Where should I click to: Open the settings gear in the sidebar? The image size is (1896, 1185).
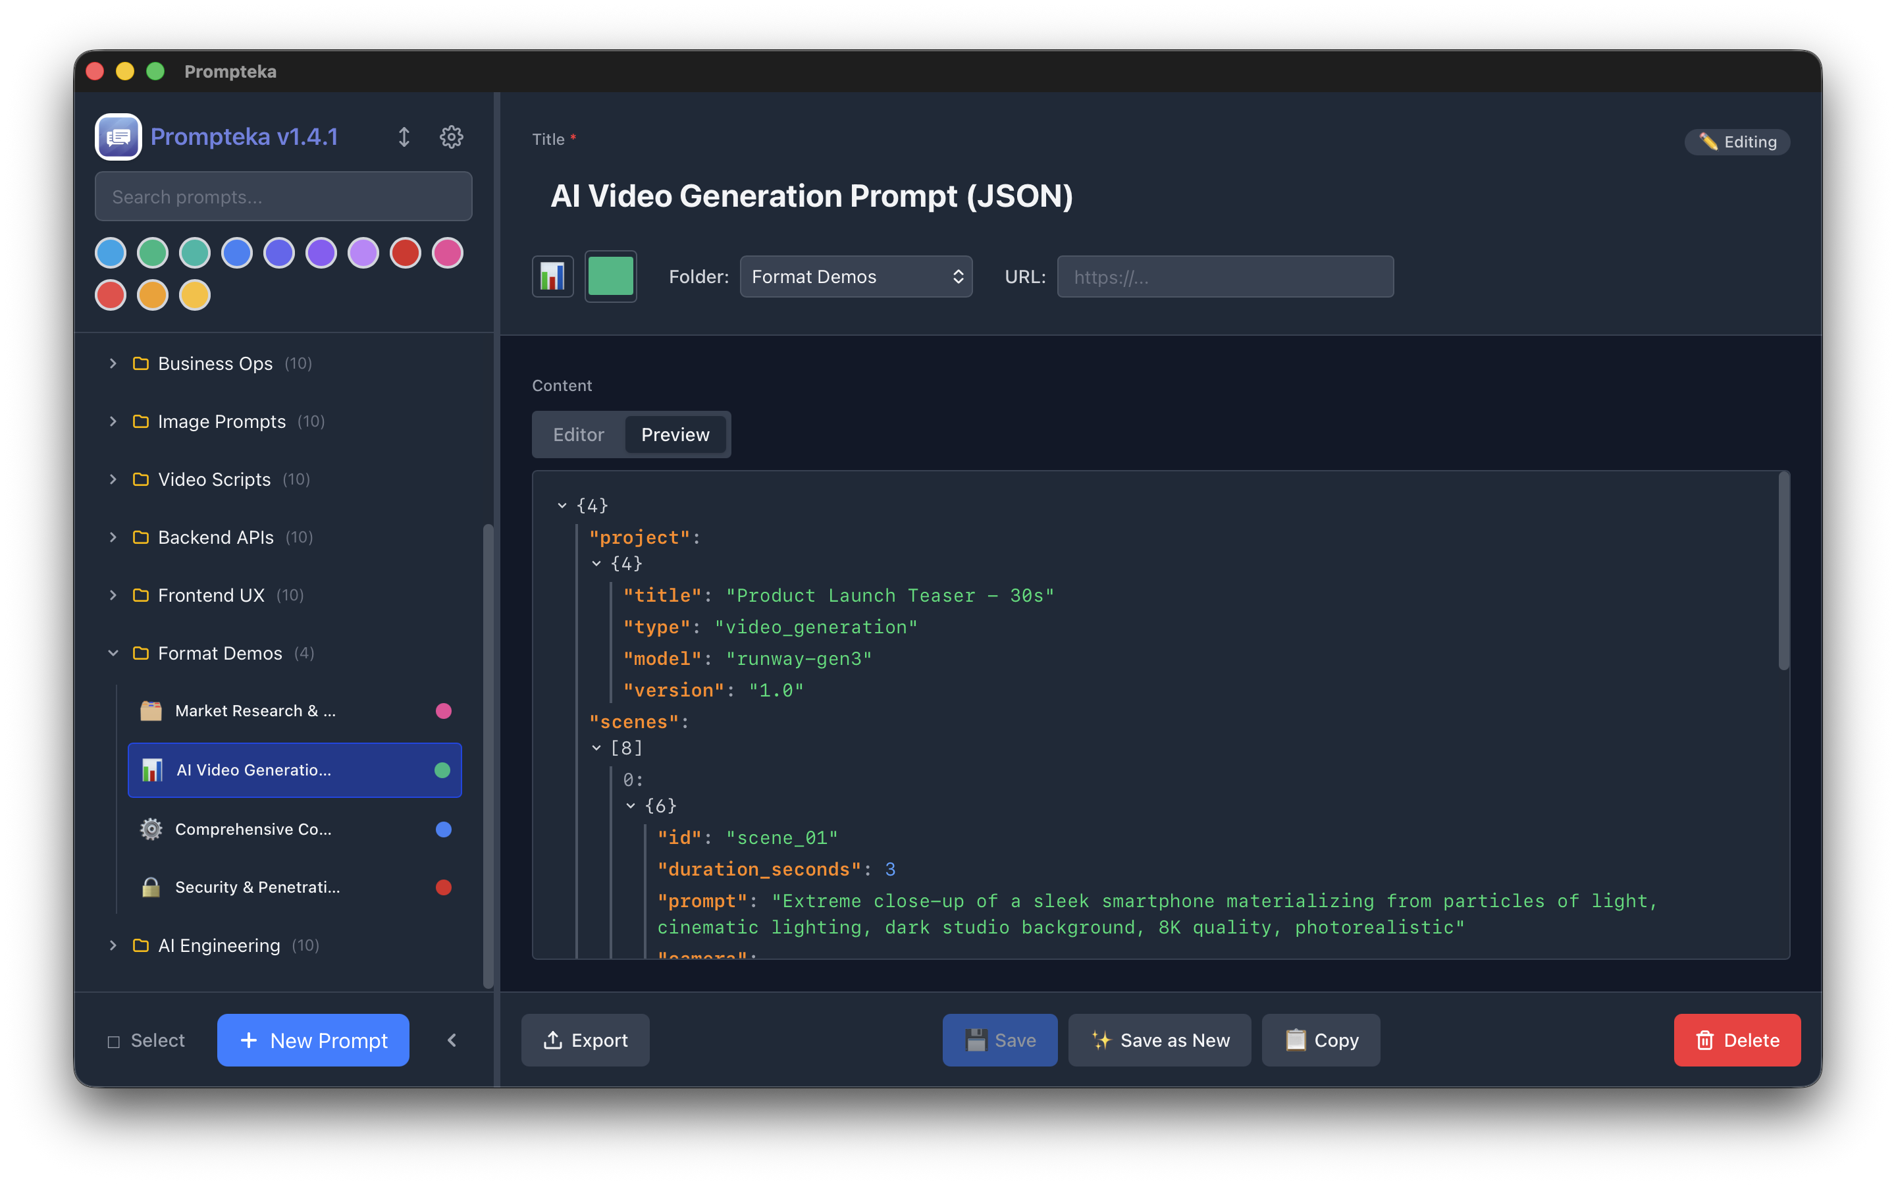451,136
